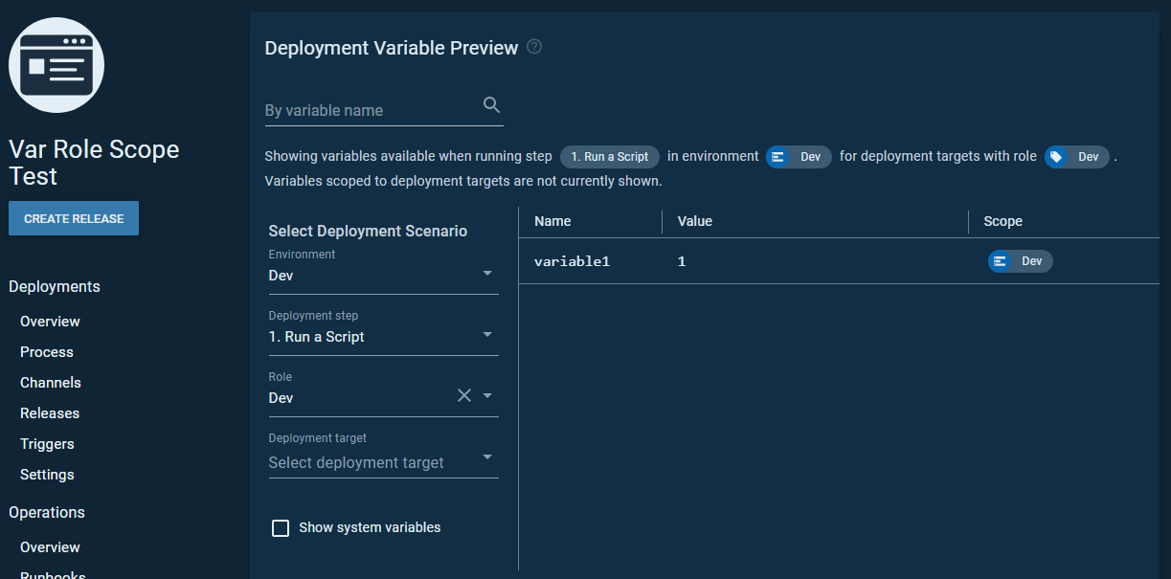Open the Deployment Variable Preview help icon
Image resolution: width=1171 pixels, height=579 pixels.
pos(534,46)
